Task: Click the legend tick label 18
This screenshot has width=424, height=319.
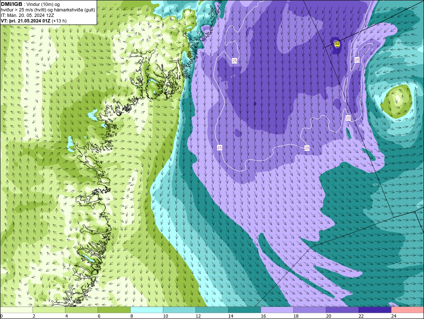Action: pyautogui.click(x=296, y=316)
